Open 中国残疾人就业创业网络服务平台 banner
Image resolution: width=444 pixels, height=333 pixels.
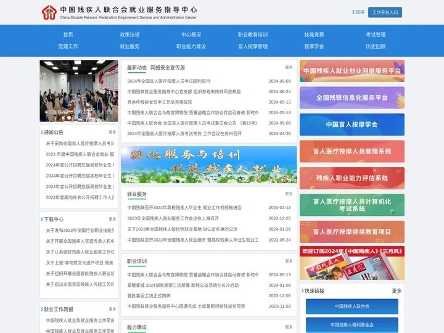click(x=352, y=71)
